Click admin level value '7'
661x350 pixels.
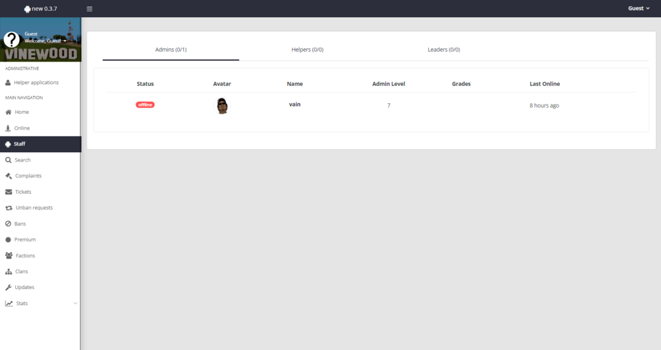[389, 106]
